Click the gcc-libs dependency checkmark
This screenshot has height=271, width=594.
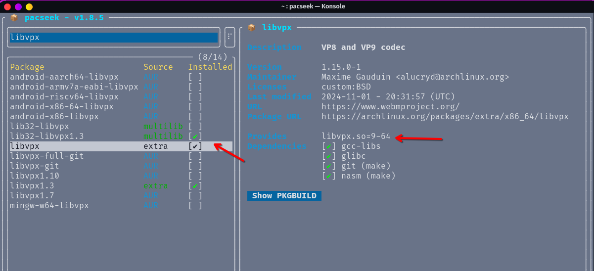[328, 146]
